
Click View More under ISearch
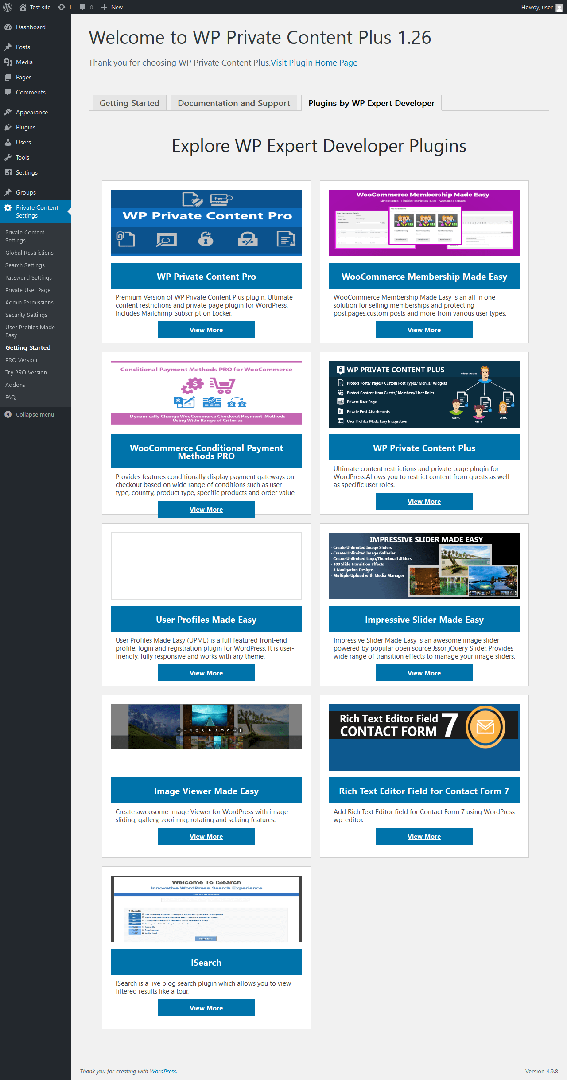(206, 1008)
